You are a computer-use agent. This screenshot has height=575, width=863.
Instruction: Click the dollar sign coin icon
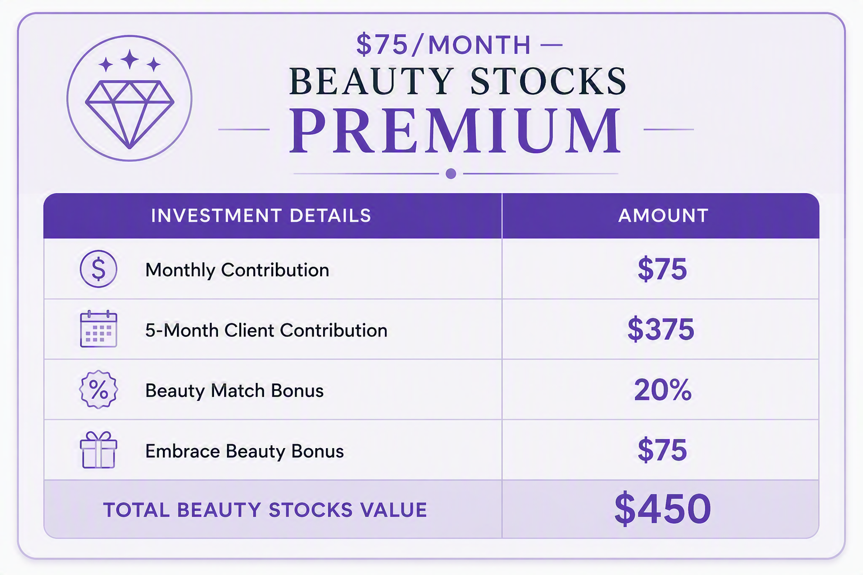(x=98, y=269)
